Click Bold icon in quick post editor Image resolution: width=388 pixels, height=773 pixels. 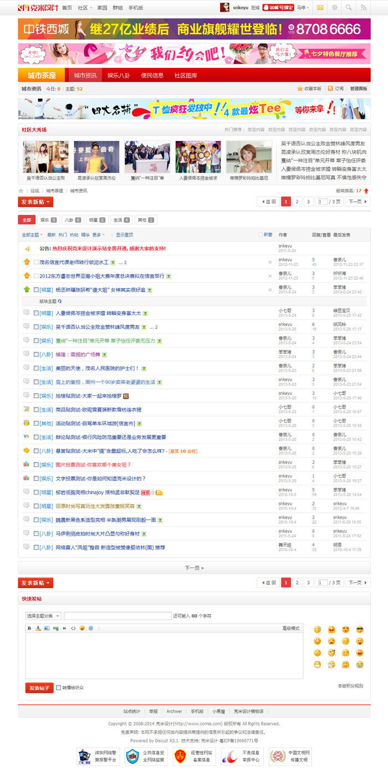tap(30, 628)
